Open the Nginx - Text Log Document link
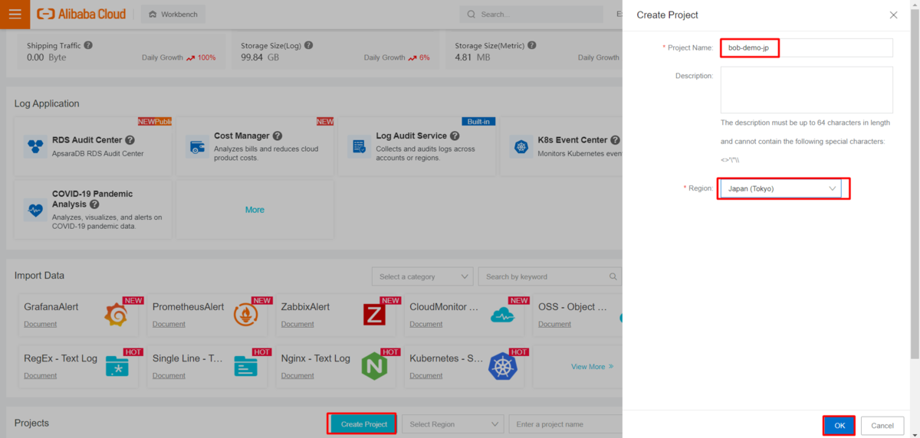Screen dimensions: 920x438 click(x=297, y=375)
